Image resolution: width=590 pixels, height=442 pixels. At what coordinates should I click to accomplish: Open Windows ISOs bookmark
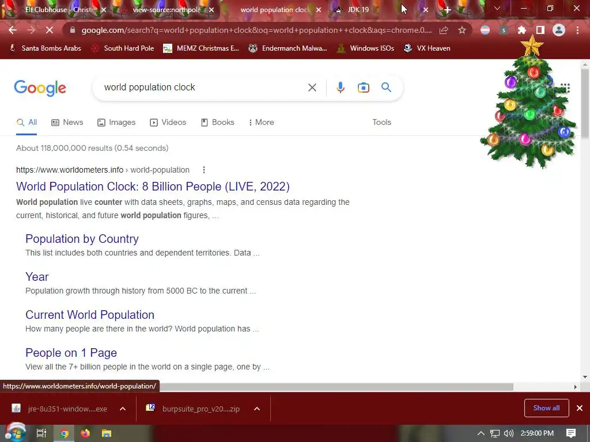click(365, 48)
